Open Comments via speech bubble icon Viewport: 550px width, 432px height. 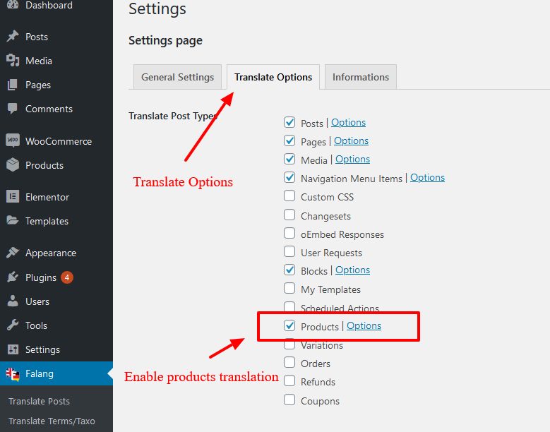(13, 109)
